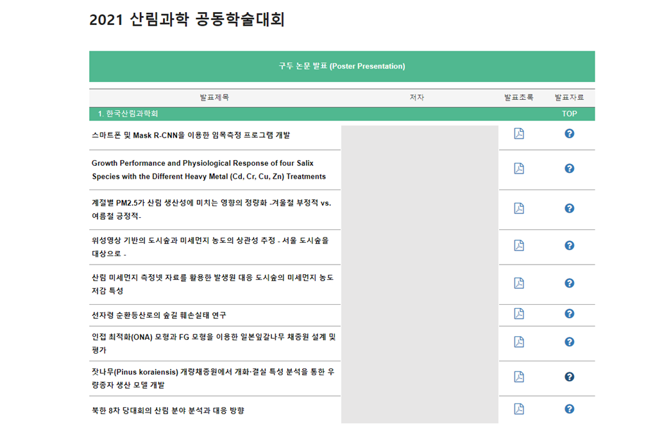
Task: Select title 스마트폰 및 Mask R-CNN 임목측정 프로그램
Action: tap(191, 135)
